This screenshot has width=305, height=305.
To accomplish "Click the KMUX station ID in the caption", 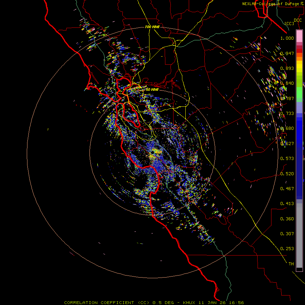I will point(189,303).
